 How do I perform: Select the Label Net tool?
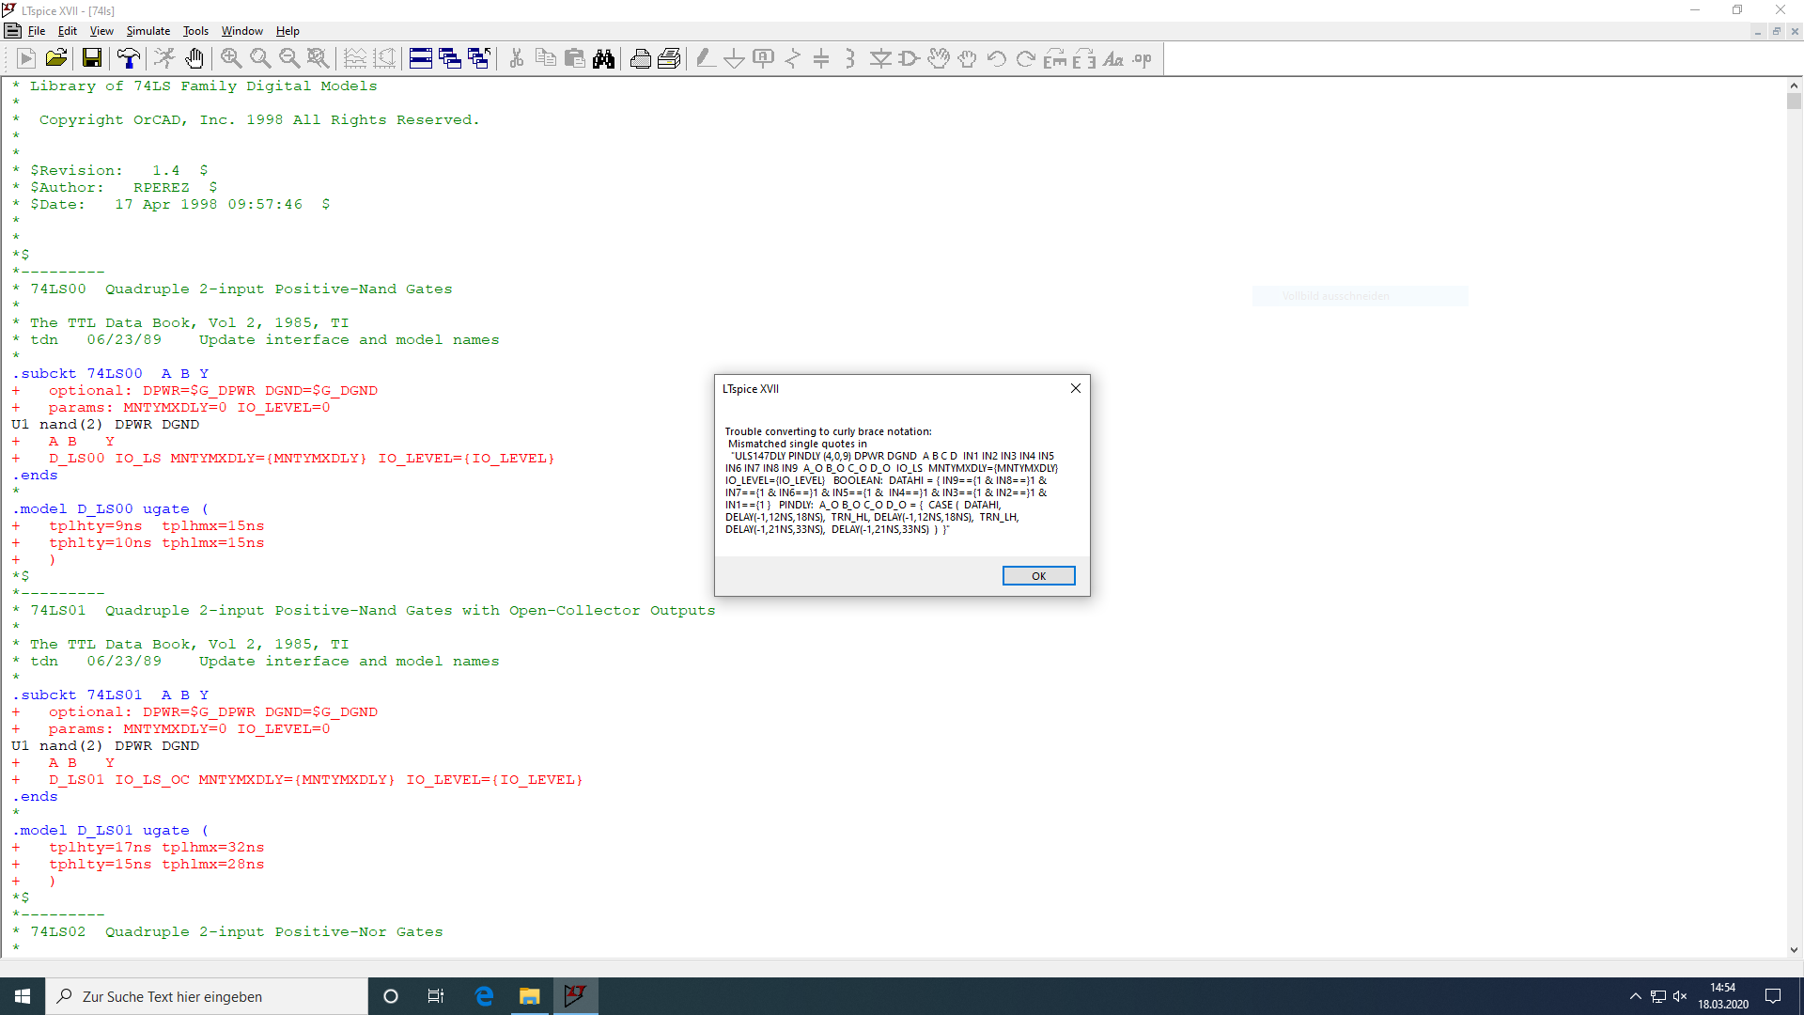[764, 59]
